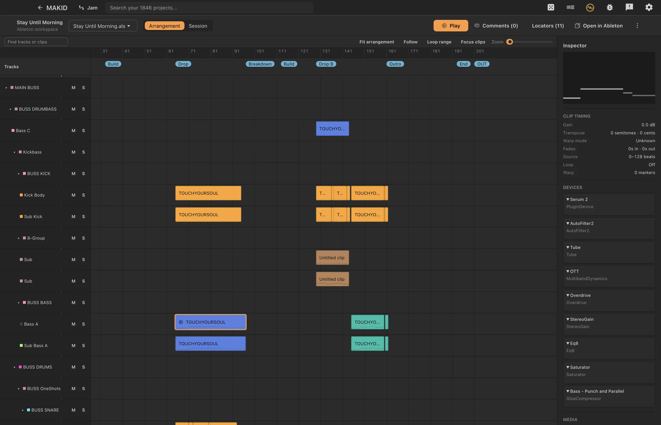This screenshot has width=661, height=425.
Task: Collapse the BUSS DRUMBASS group
Action: point(10,109)
